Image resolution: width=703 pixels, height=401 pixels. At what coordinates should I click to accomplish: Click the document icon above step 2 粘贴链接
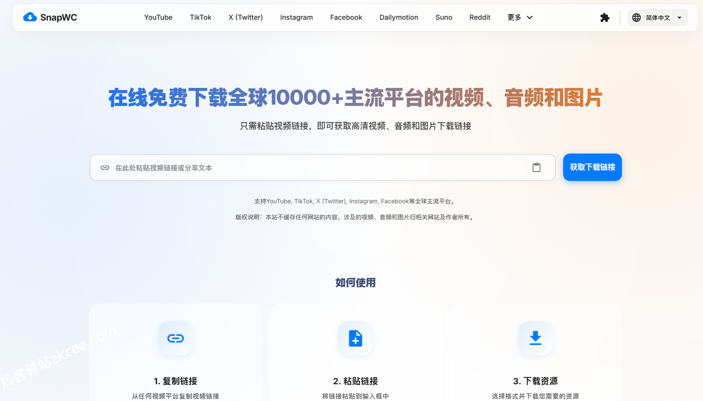pyautogui.click(x=355, y=339)
